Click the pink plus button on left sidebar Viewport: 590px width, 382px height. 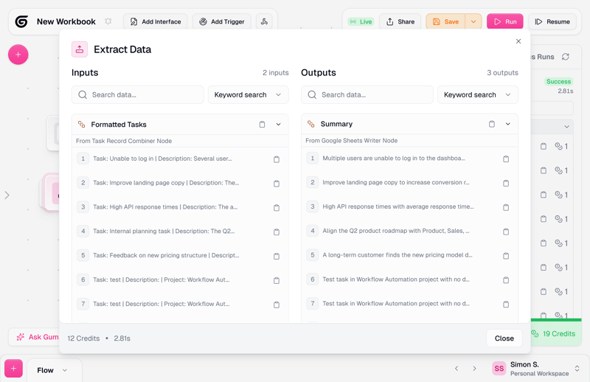click(x=18, y=55)
